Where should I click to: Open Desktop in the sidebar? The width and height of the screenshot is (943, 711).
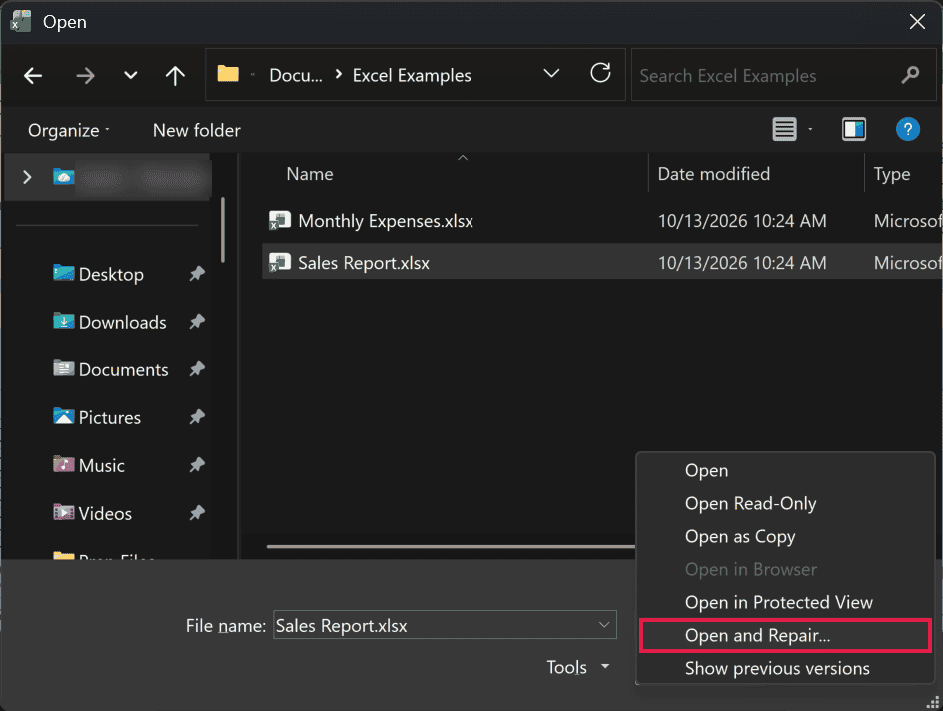tap(111, 274)
